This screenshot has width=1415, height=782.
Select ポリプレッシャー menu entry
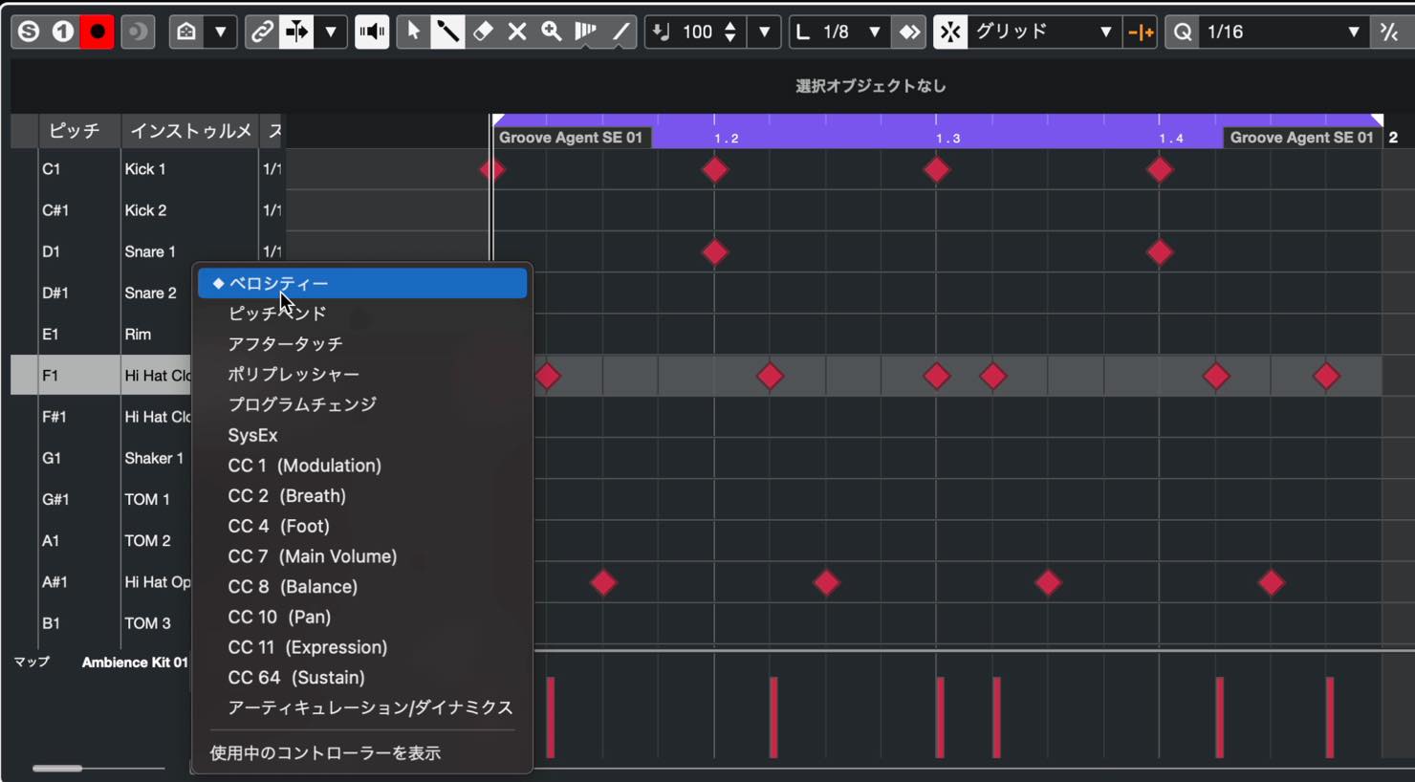tap(362, 374)
